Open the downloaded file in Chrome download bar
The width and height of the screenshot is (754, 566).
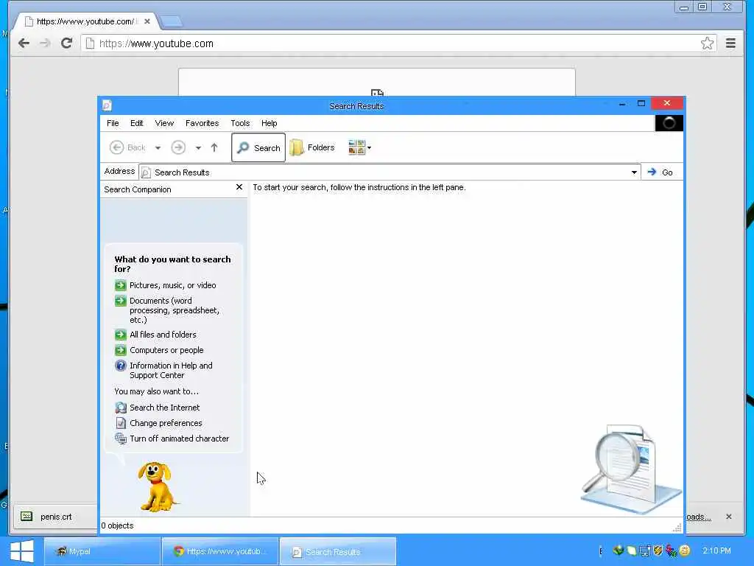tap(54, 517)
